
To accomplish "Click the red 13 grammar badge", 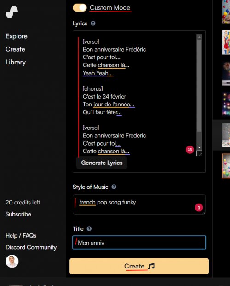I will pos(190,150).
